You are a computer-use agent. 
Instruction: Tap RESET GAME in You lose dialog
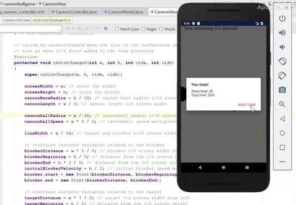point(247,104)
